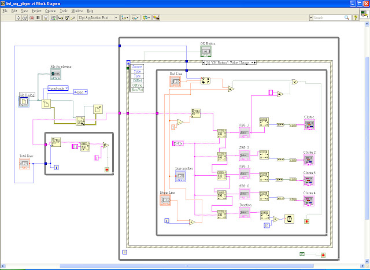Image resolution: width=370 pixels, height=270 pixels.
Task: Select the Total lines indicator terminal
Action: (24, 164)
